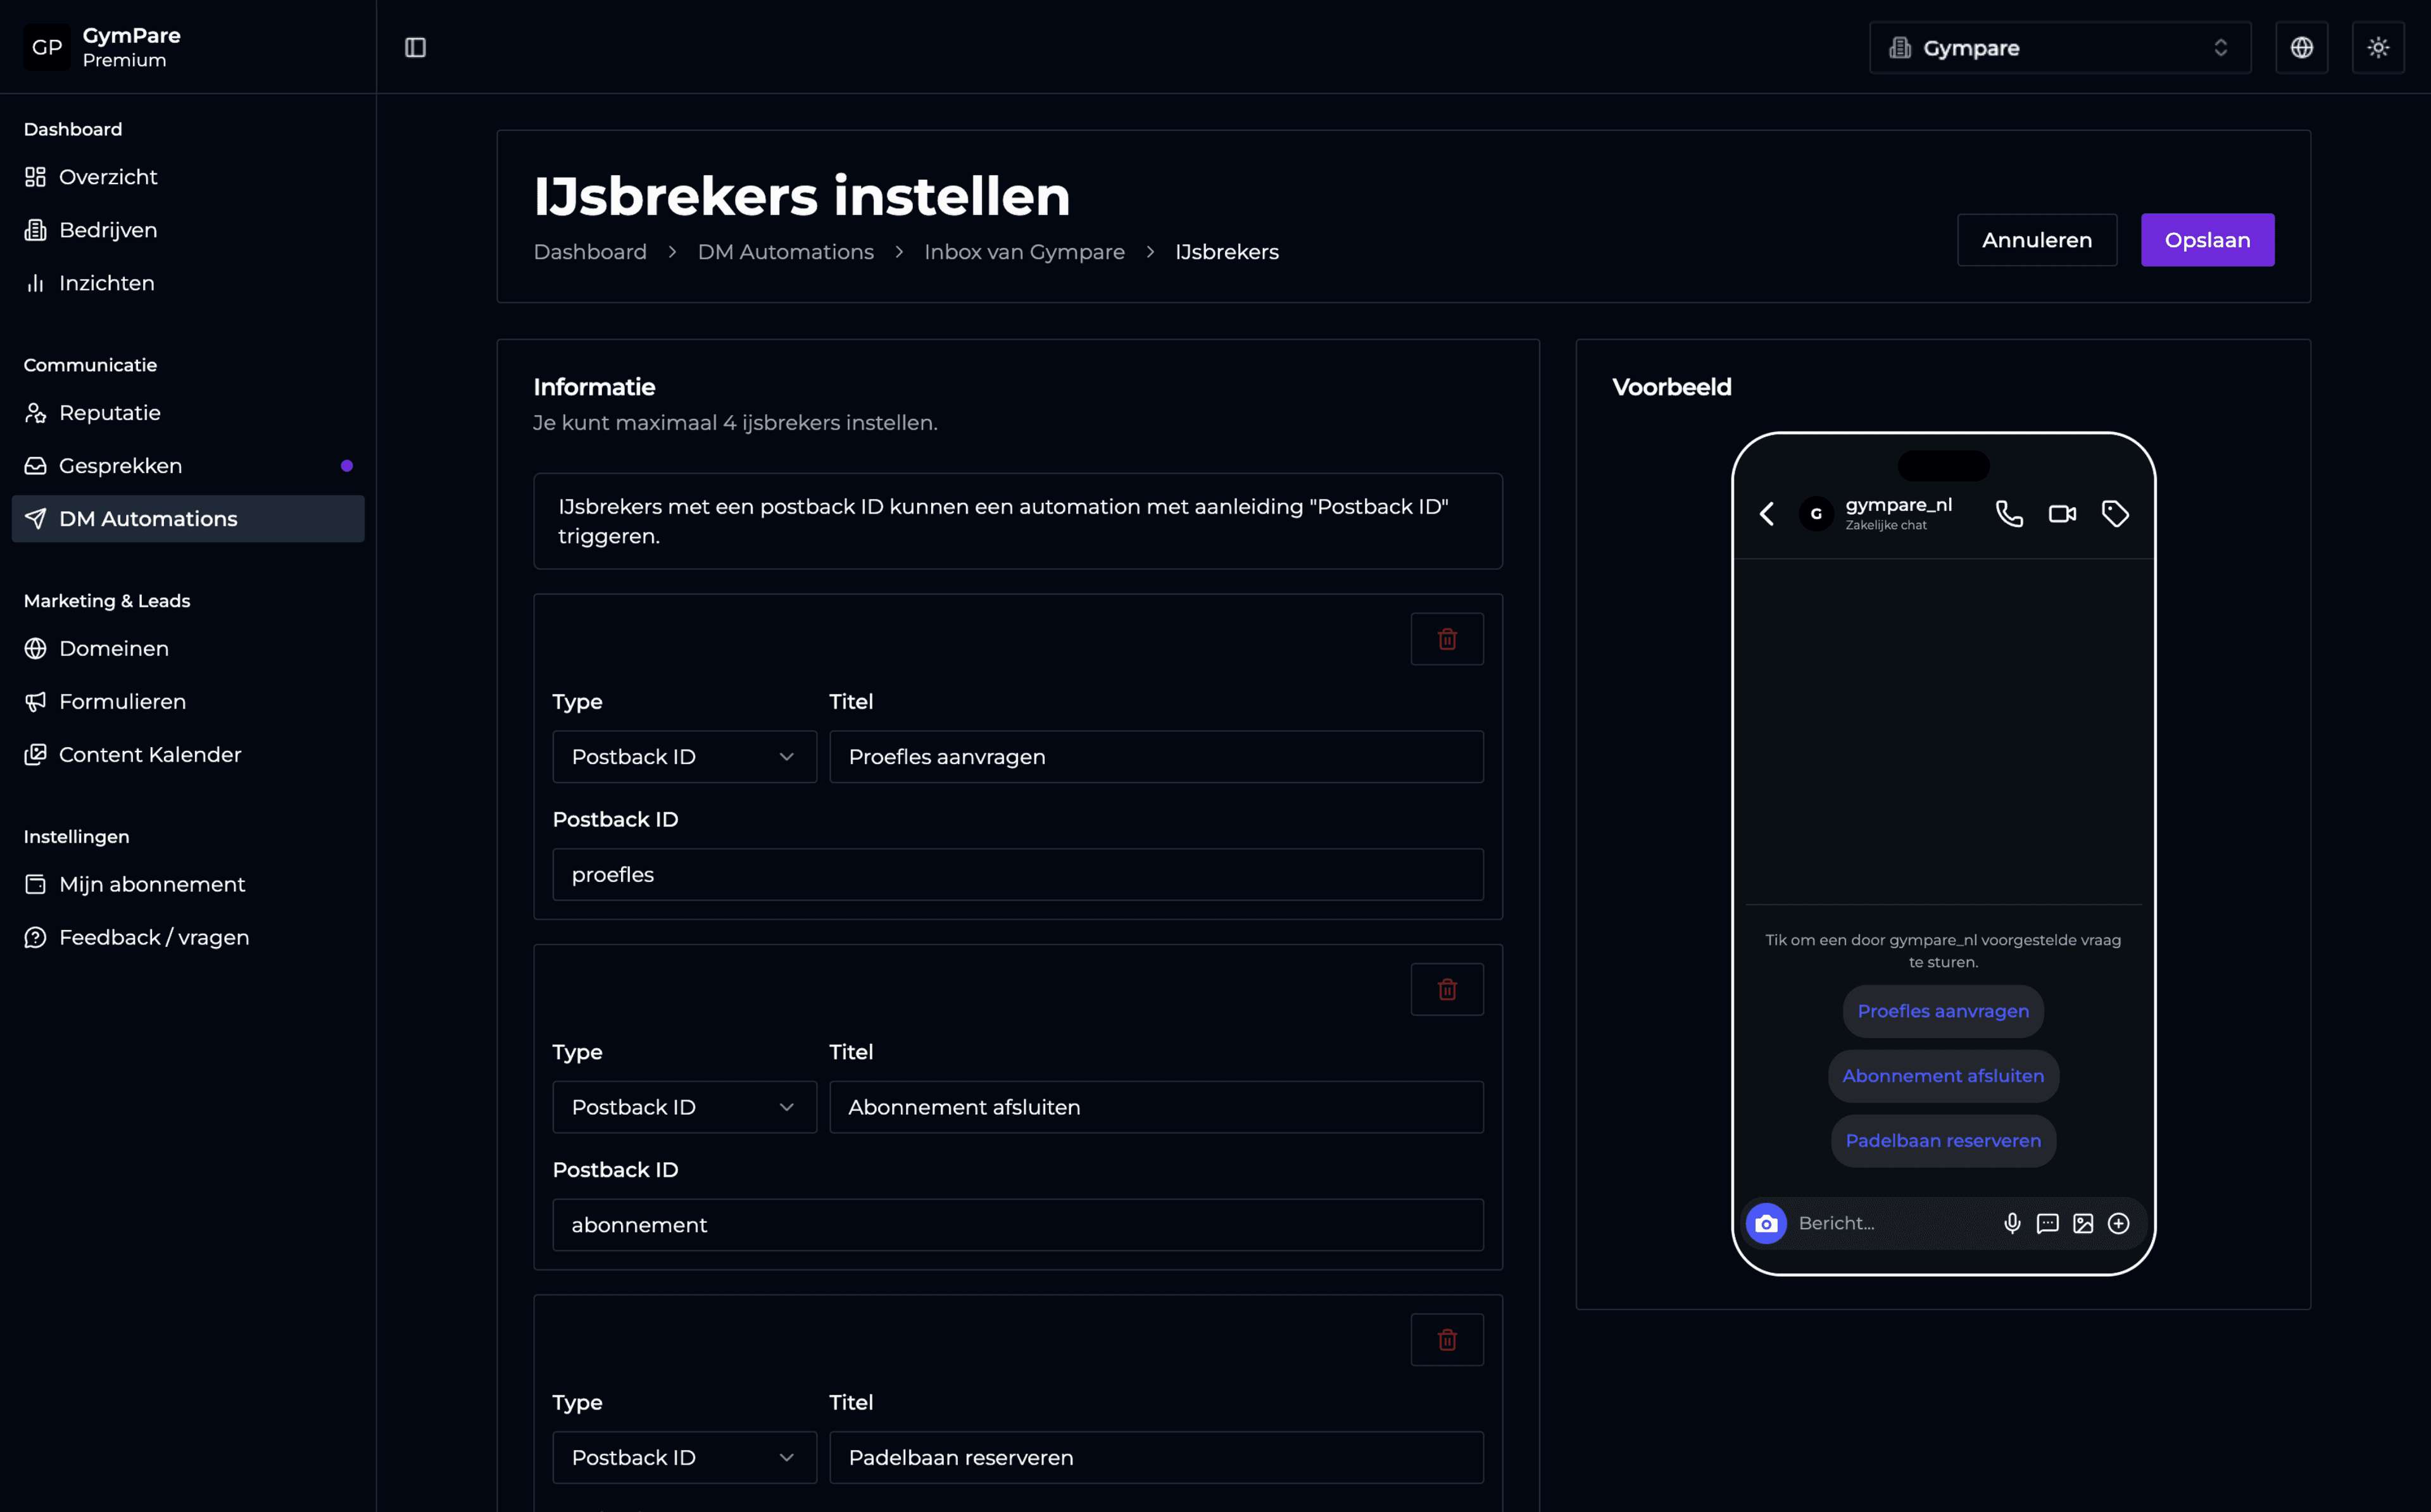Click the microphone icon in preview
Screen dimensions: 2431x1512
pos(2012,1223)
